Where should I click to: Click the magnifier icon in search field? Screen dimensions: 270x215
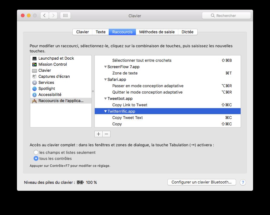(213, 15)
